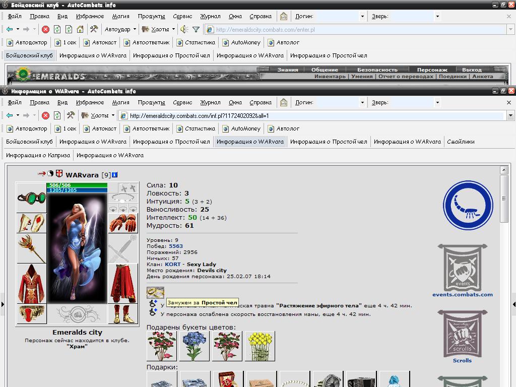Image resolution: width=516 pixels, height=387 pixels.
Task: Toggle the Автодоктор option in lower window
Action: (x=28, y=128)
